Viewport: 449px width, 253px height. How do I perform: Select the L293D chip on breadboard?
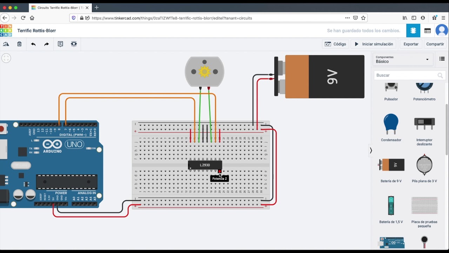tap(205, 165)
